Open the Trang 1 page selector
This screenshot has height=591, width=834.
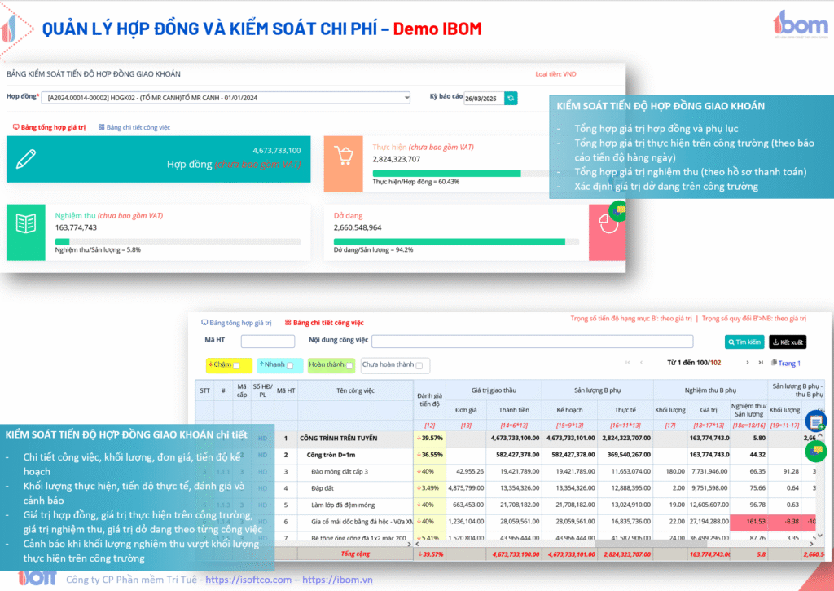click(785, 364)
